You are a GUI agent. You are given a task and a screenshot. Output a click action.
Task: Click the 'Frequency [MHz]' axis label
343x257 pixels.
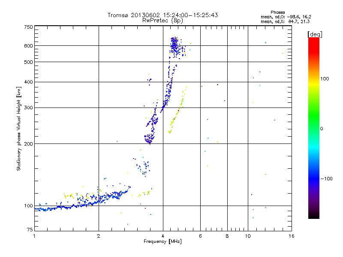162,242
